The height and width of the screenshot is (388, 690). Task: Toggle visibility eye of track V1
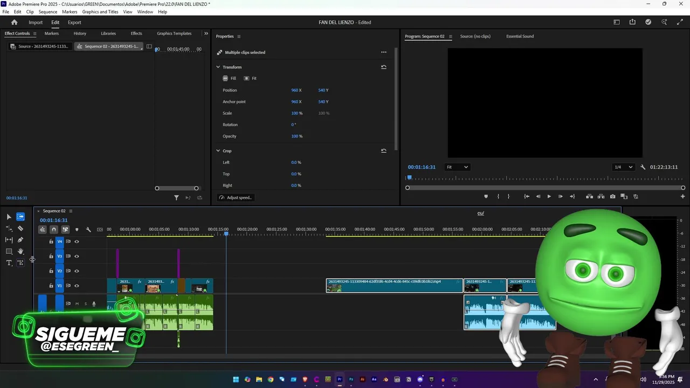[77, 286]
